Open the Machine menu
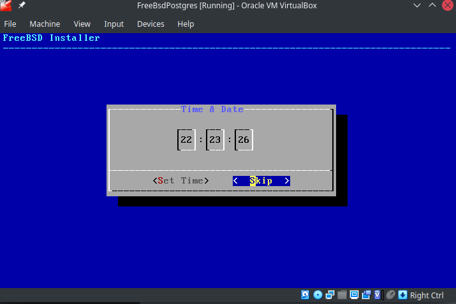Screen dimensions: 456x304 pos(45,24)
